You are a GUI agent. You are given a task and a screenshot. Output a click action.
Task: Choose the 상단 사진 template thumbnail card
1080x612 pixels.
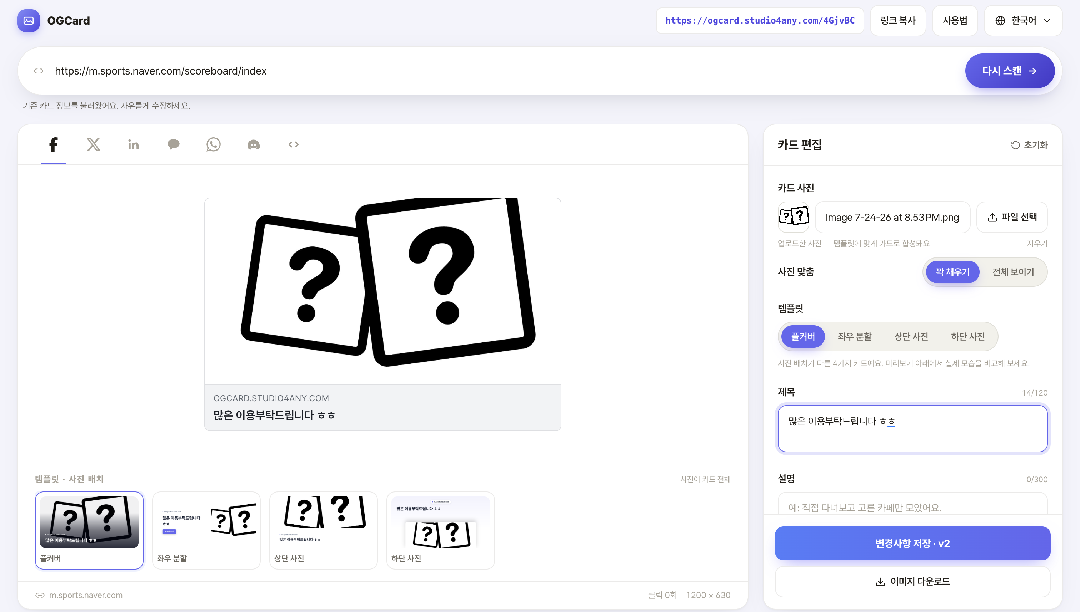pyautogui.click(x=323, y=530)
